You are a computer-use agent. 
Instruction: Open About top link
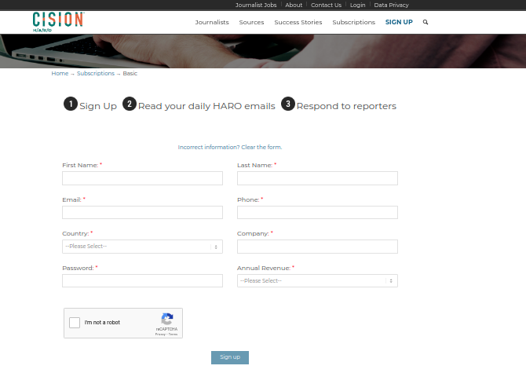(x=294, y=5)
